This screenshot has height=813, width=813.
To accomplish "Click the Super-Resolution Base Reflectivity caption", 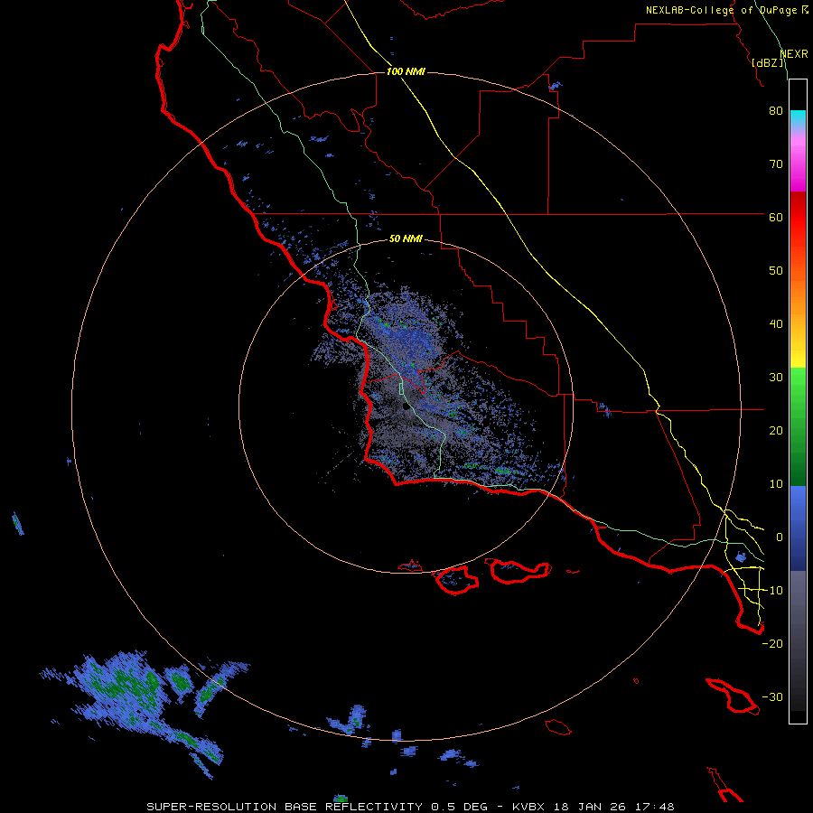I will click(x=410, y=807).
